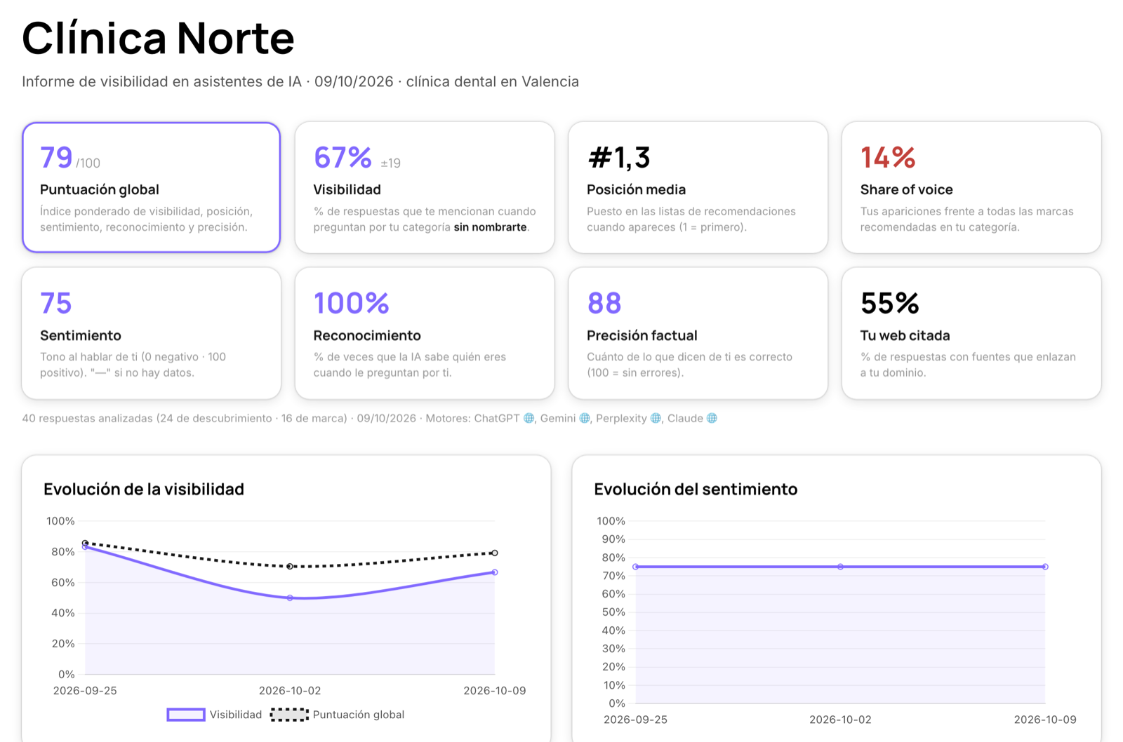Select the Sentimiento card
The image size is (1123, 742).
click(151, 333)
